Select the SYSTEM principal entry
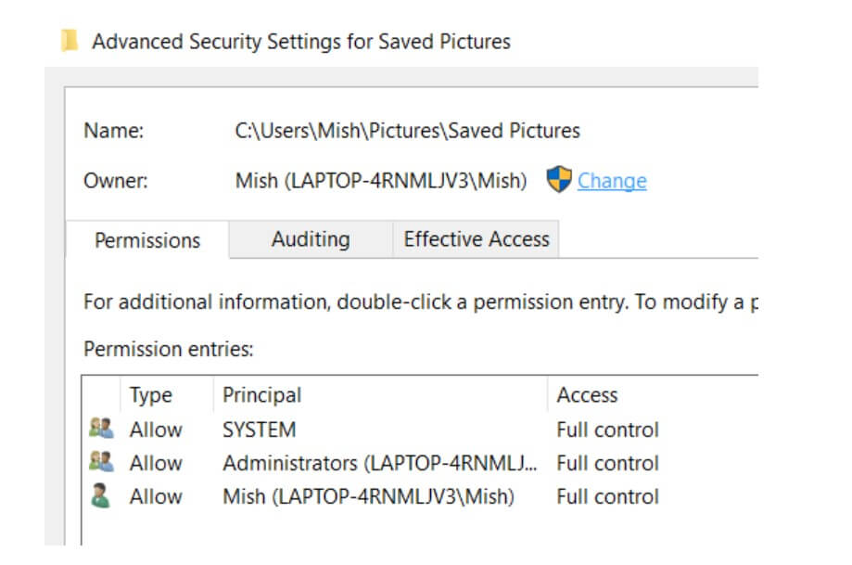 pyautogui.click(x=260, y=430)
